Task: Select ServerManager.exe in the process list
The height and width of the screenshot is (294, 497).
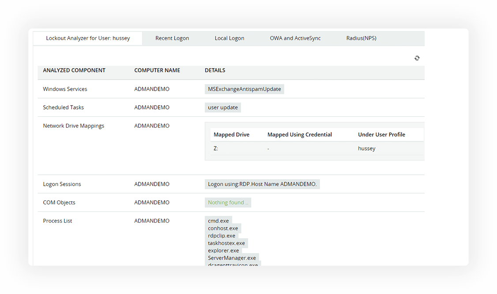Action: pos(232,258)
